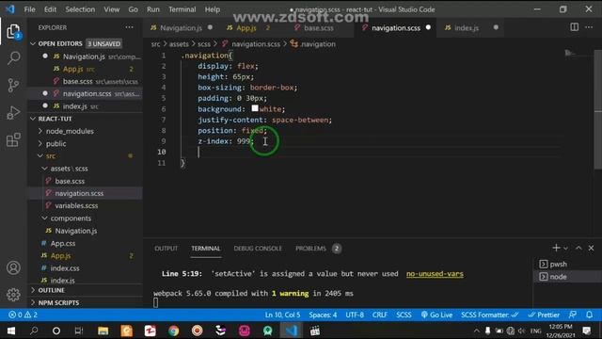
Task: Open the Source Control view
Action: pyautogui.click(x=13, y=85)
